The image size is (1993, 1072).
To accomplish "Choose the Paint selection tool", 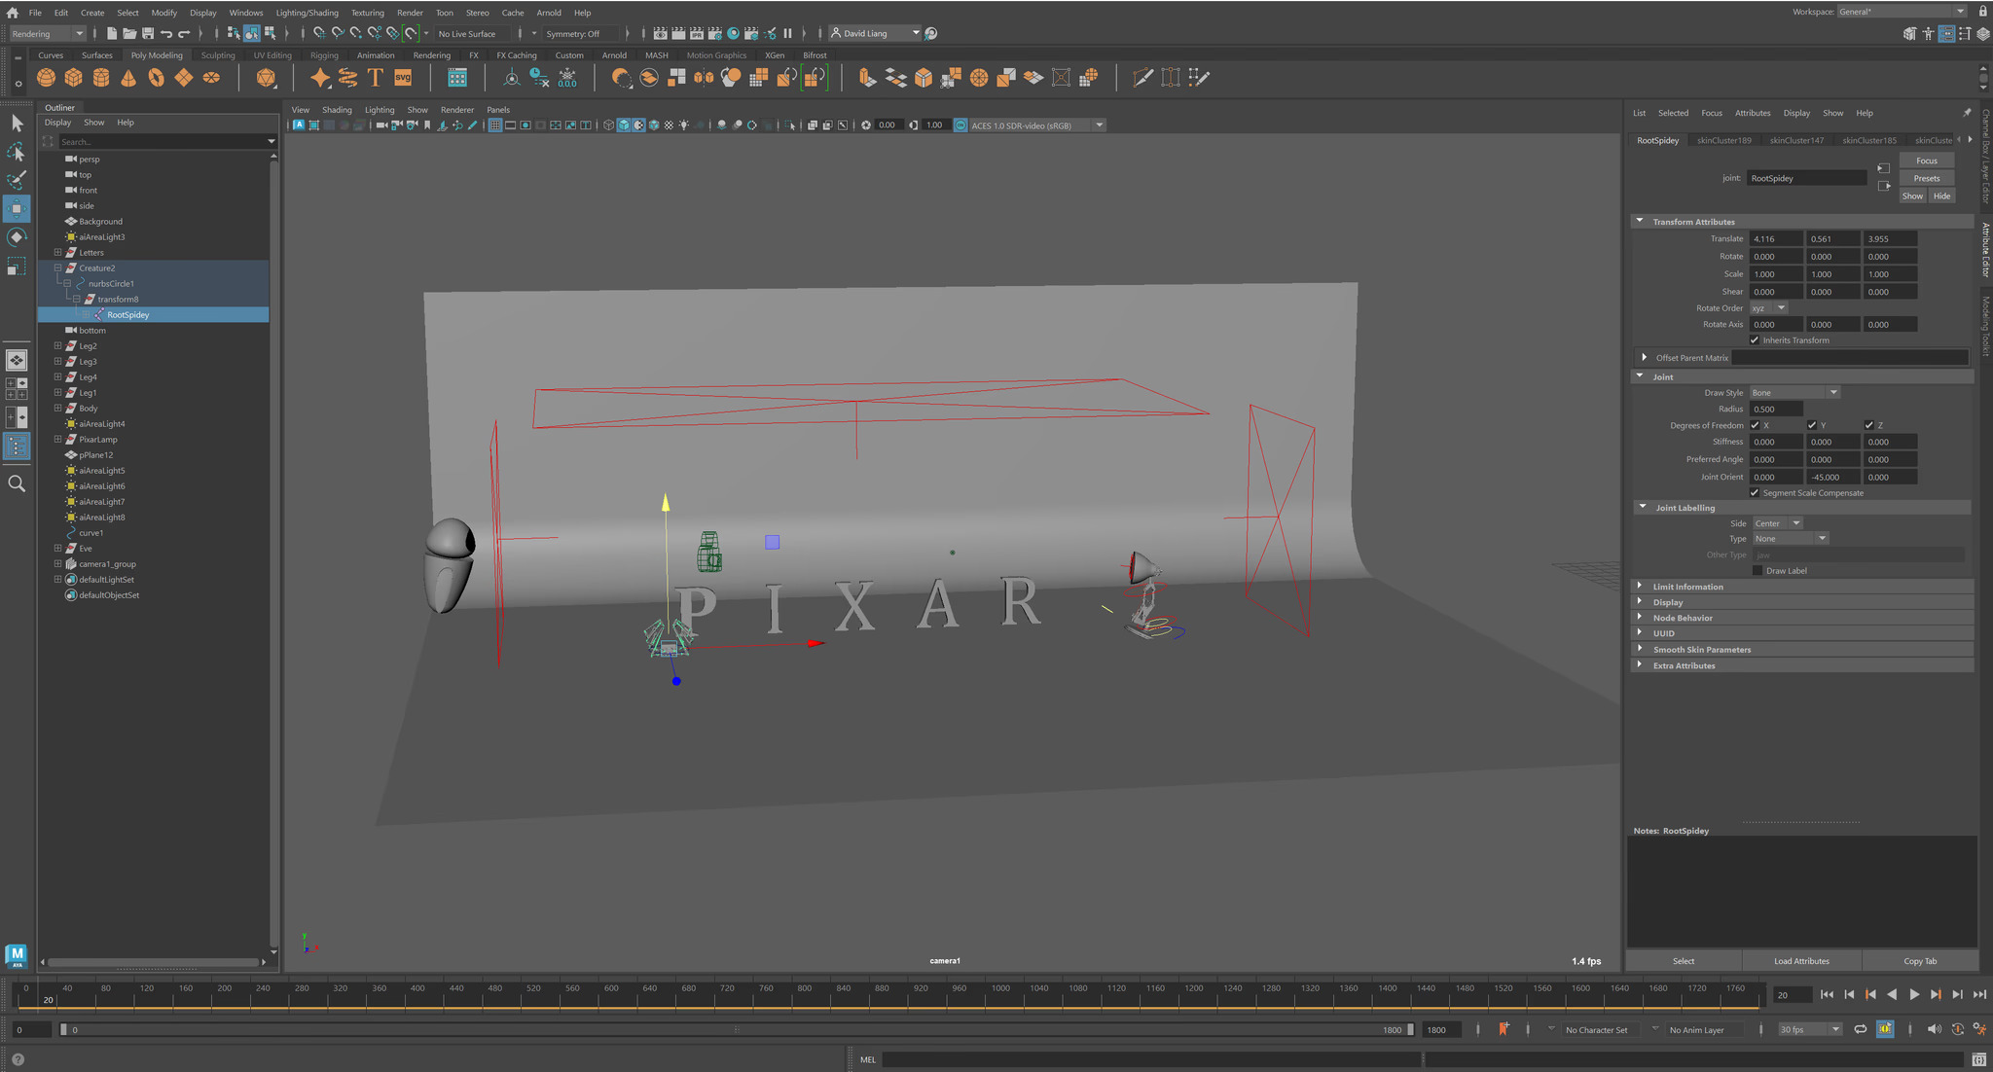I will tap(17, 180).
